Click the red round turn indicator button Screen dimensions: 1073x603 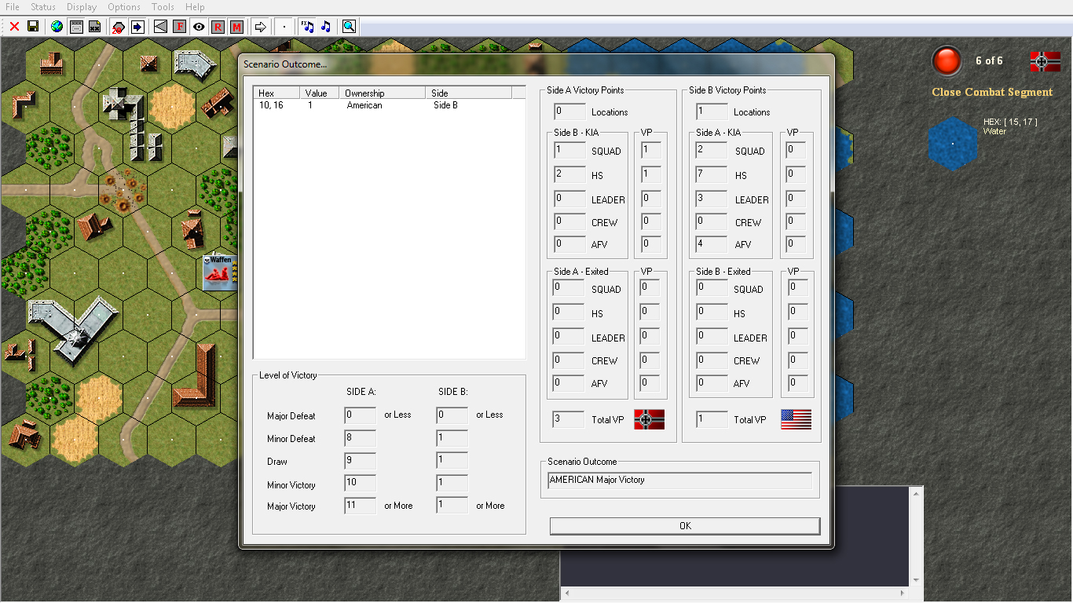(947, 61)
